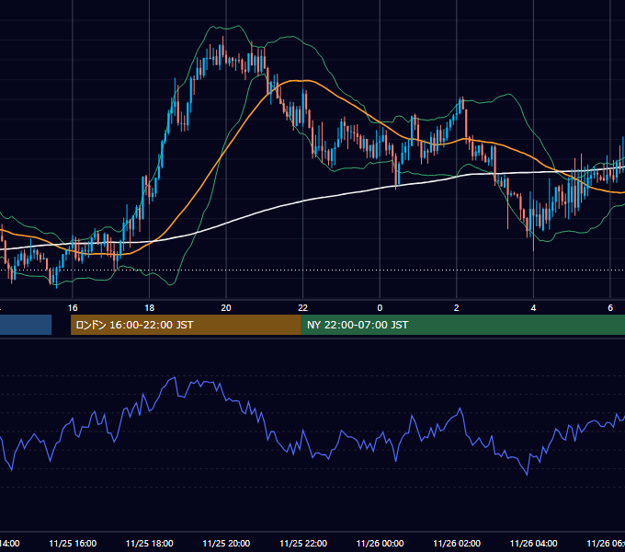Click the London 16:00-22:00 JST session bar
Viewport: 625px width, 552px height.
click(x=186, y=325)
